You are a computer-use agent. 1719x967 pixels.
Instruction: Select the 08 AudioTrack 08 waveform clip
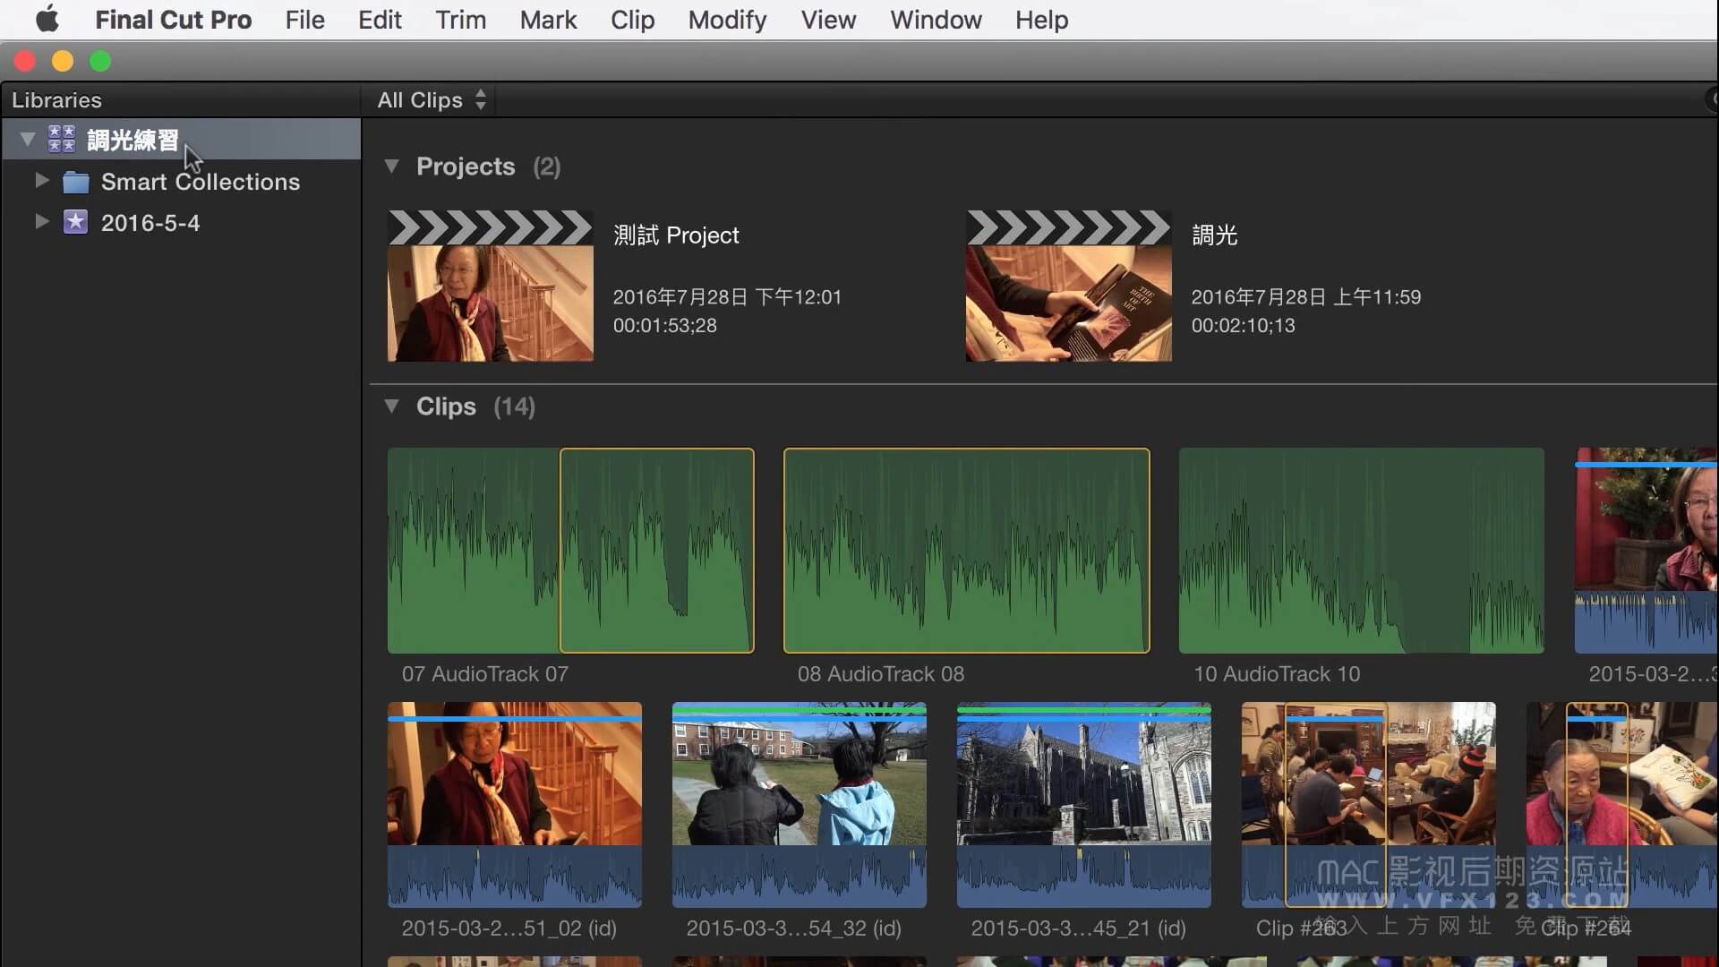pyautogui.click(x=966, y=551)
